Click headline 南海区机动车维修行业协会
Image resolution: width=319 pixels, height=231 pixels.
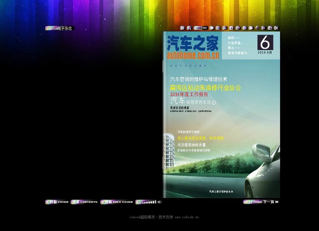pos(206,88)
